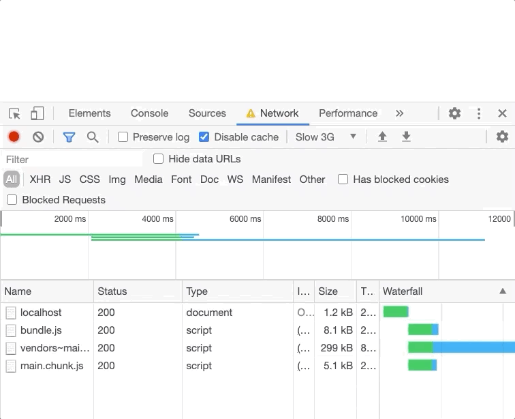Image resolution: width=515 pixels, height=419 pixels.
Task: Click the import HAR upload icon
Action: 382,137
